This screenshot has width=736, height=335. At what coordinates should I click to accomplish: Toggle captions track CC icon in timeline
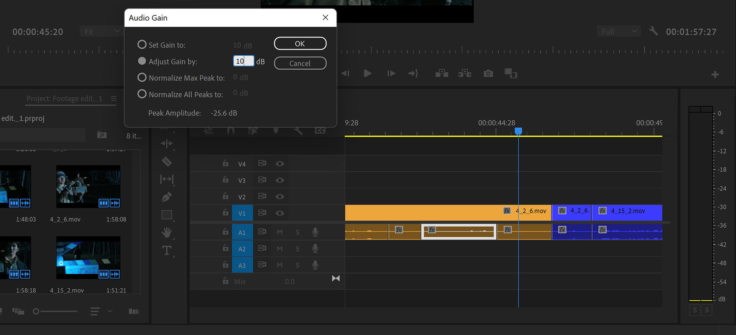click(320, 131)
